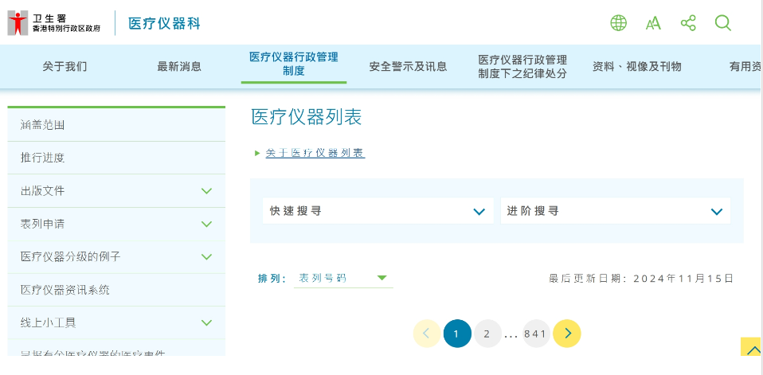Viewport: 763px width, 375px height.
Task: Jump to last page 841
Action: [x=536, y=334]
